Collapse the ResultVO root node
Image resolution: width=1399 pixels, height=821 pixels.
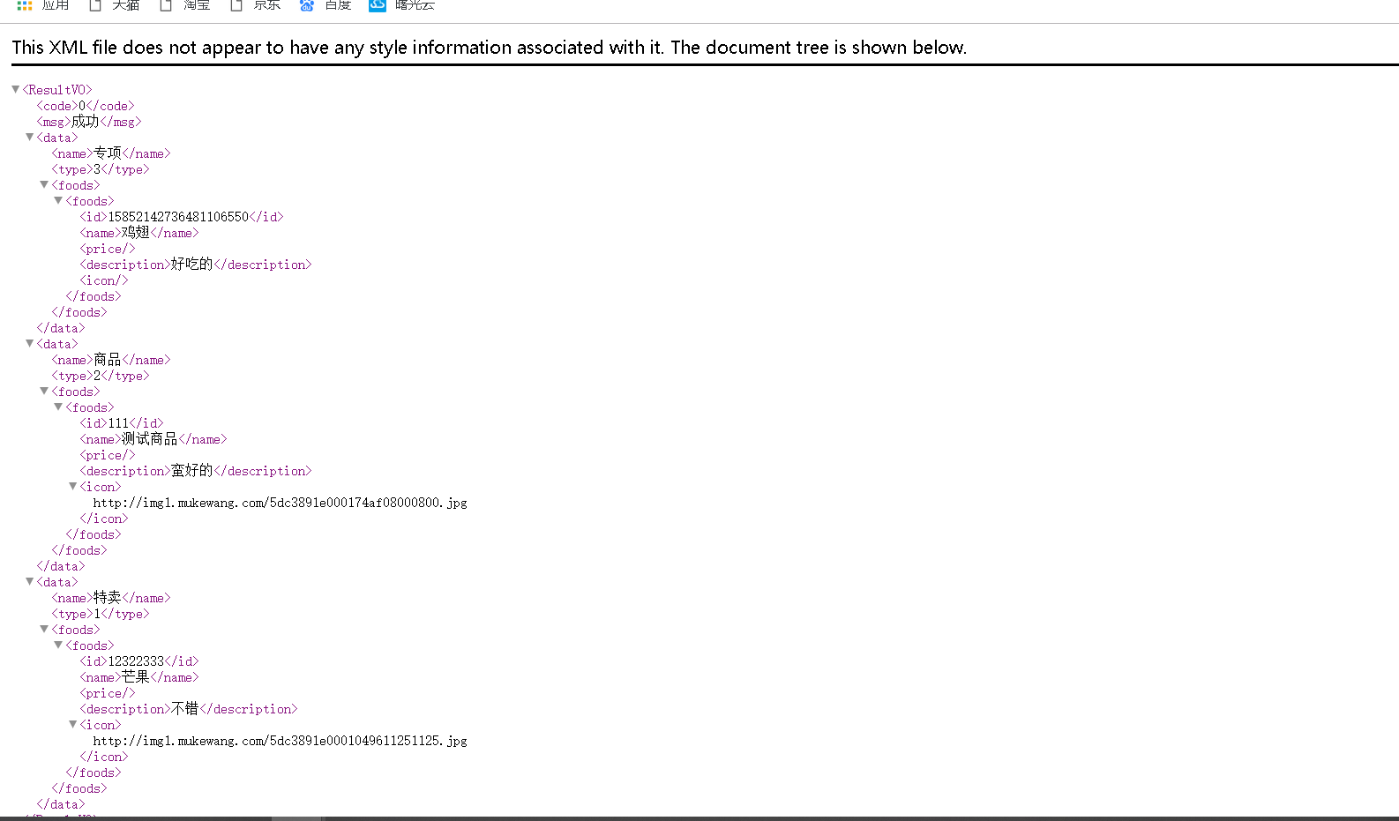(x=15, y=89)
